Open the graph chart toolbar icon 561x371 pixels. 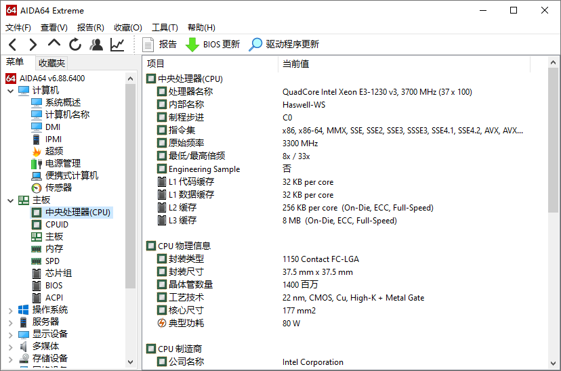[x=117, y=45]
